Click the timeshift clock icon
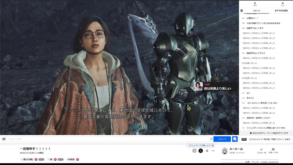 194,151
